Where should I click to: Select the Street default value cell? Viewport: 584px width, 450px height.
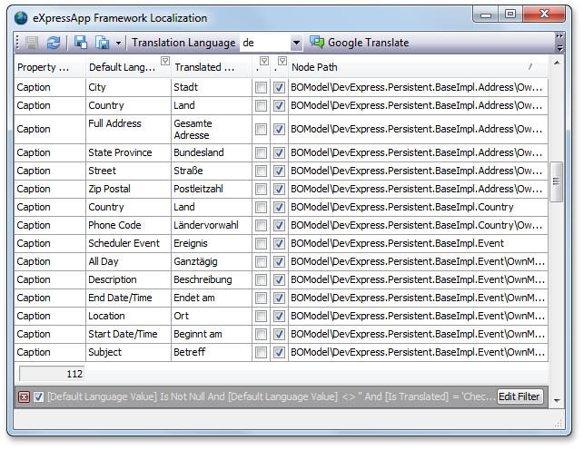(128, 171)
